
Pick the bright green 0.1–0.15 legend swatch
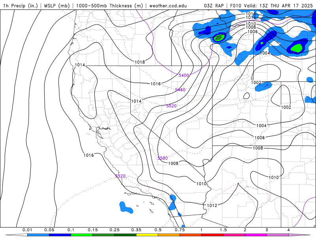click(82, 235)
